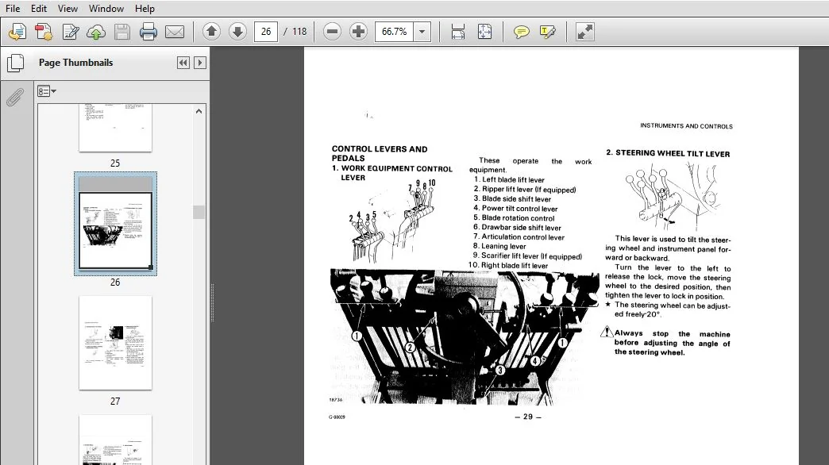Go to the previous page arrow
The height and width of the screenshot is (465, 829).
pyautogui.click(x=211, y=32)
